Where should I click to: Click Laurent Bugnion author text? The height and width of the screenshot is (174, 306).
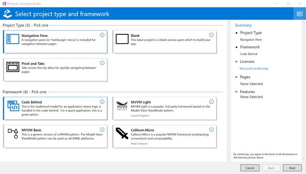pyautogui.click(x=140, y=116)
